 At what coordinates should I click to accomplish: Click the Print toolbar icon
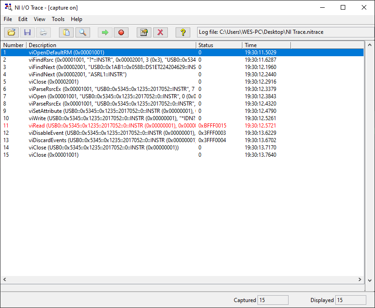[43, 32]
